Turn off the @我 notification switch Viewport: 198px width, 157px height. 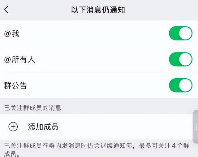coord(181,33)
